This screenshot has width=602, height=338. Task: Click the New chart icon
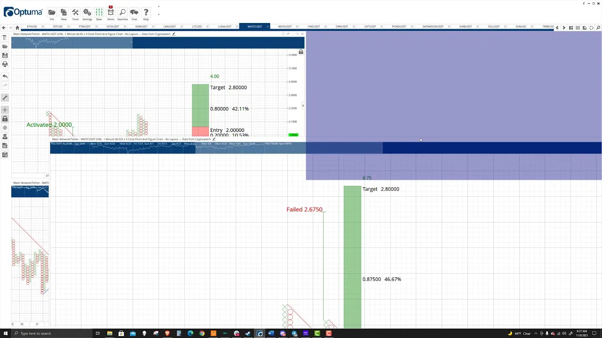click(63, 12)
